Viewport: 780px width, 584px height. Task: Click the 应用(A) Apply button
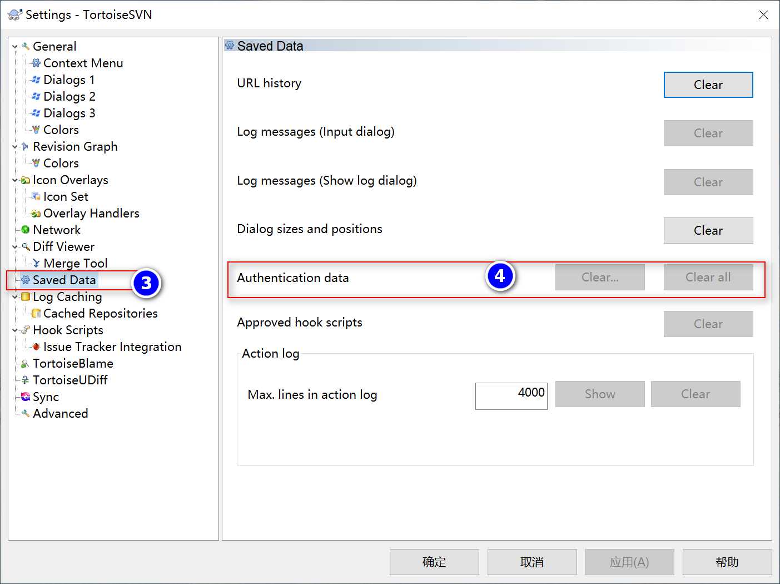[629, 562]
